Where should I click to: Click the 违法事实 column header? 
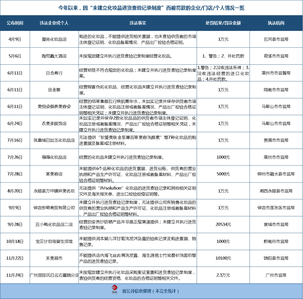coord(137,23)
